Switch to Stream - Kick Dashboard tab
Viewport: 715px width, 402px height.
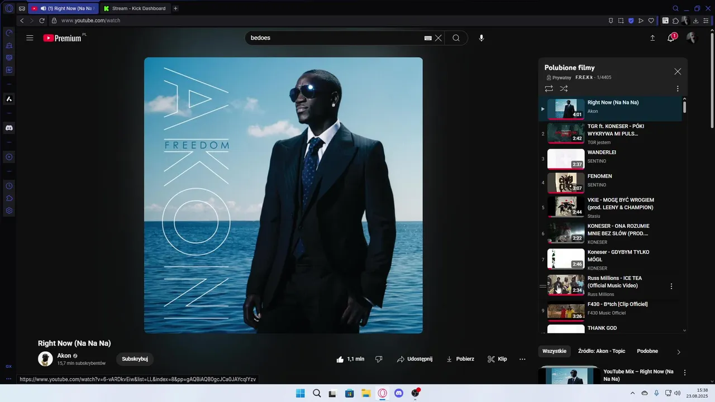click(x=135, y=8)
